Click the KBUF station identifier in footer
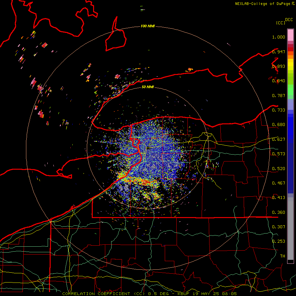The height and width of the screenshot is (296, 296). coord(184,294)
